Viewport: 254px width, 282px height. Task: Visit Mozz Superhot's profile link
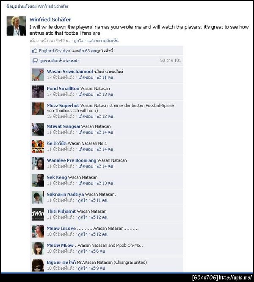pyautogui.click(x=63, y=106)
